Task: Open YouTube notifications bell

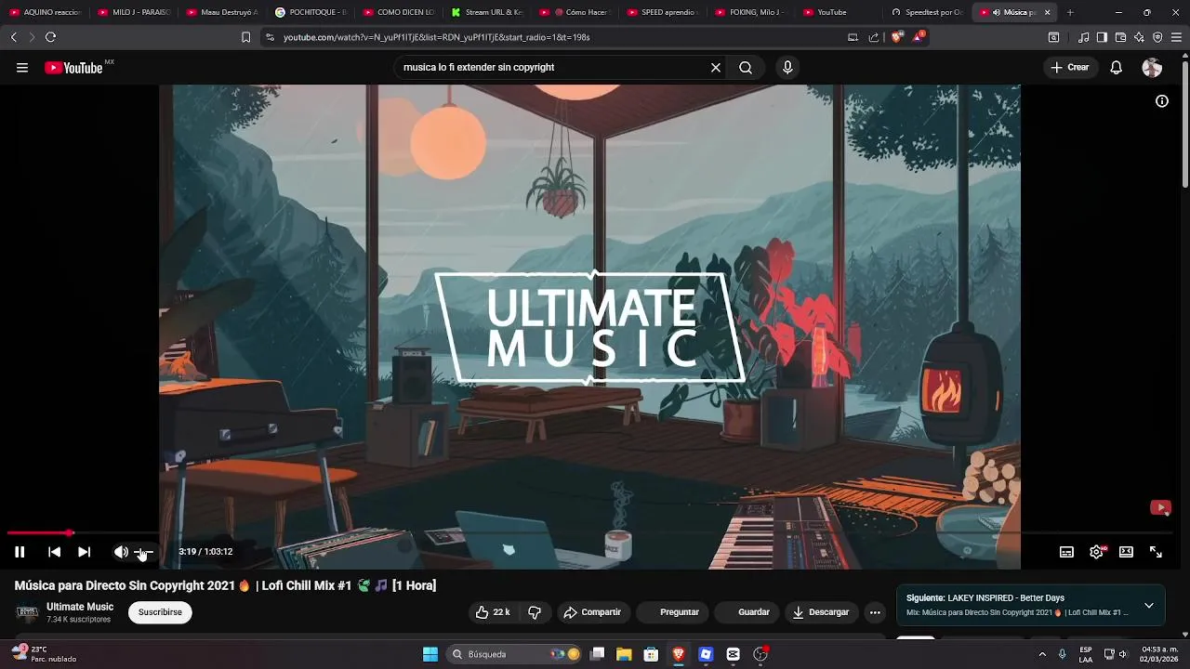Action: [x=1117, y=68]
